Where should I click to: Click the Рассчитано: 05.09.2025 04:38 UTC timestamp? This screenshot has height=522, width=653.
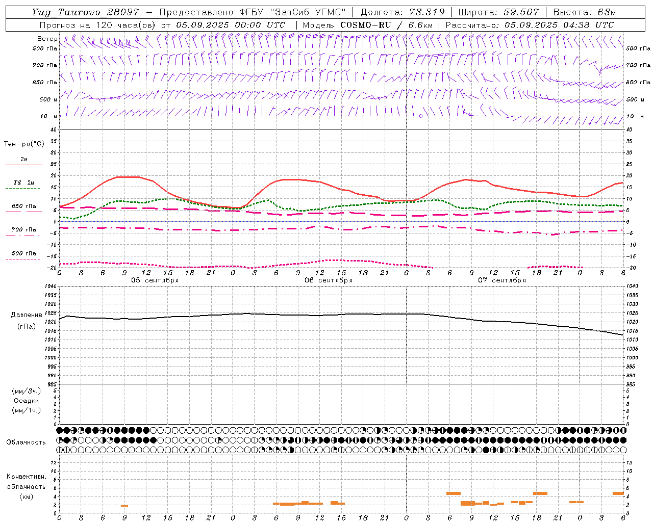[x=530, y=25]
